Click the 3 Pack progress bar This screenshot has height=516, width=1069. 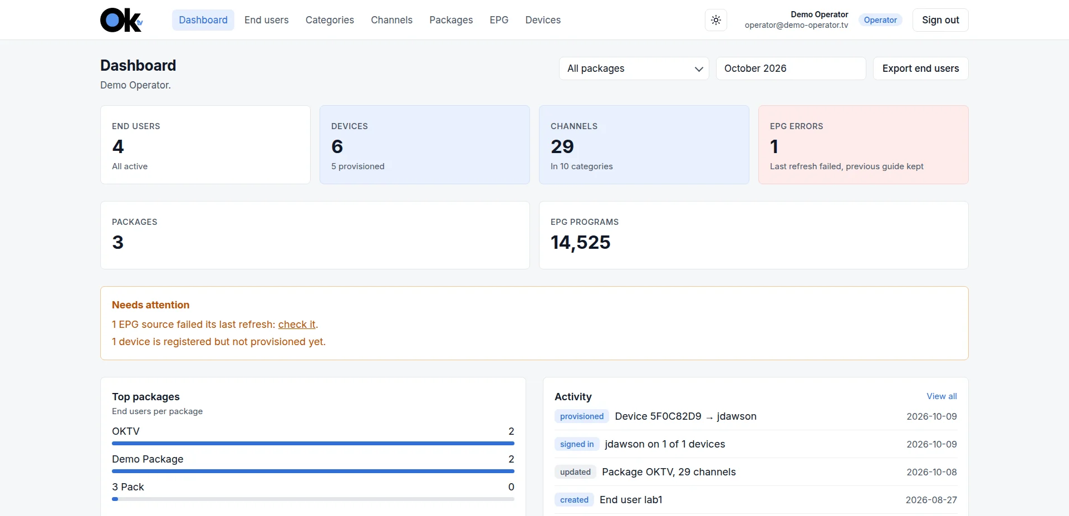313,499
